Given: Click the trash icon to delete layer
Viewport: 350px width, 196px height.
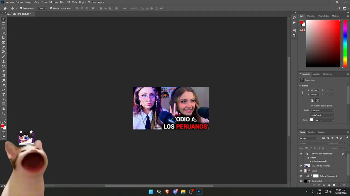Looking at the screenshot, I should [344, 185].
